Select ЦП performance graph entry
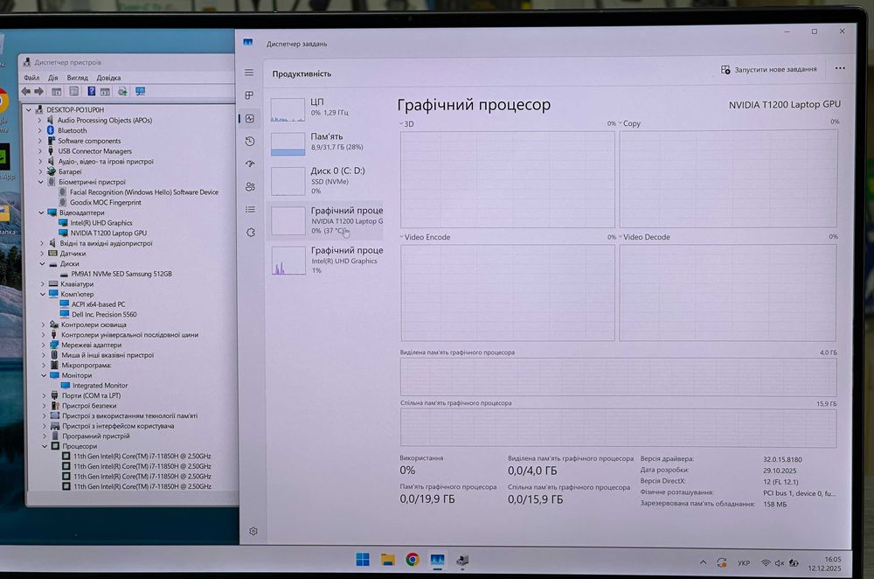Viewport: 874px width, 579px height. (x=326, y=108)
